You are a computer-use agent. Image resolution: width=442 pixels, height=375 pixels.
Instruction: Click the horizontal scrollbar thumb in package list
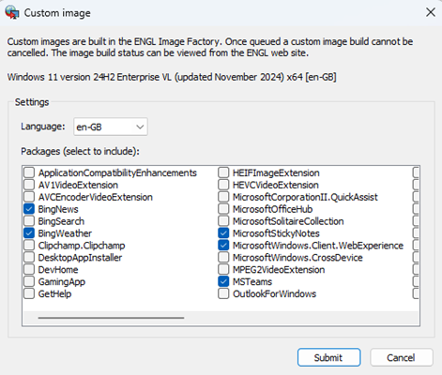coord(111,318)
